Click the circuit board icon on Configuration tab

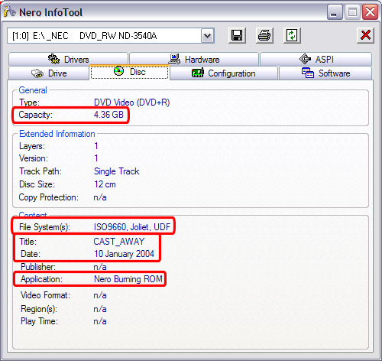pos(198,73)
